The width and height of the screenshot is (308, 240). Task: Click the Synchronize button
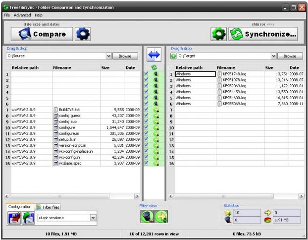coord(263,34)
